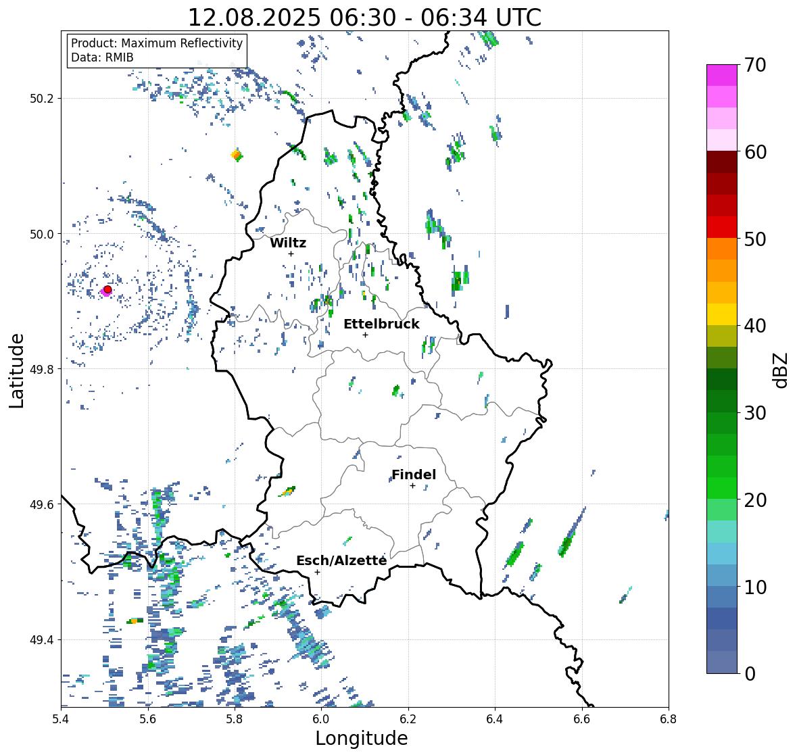Click the 50.2 latitude tick label
The height and width of the screenshot is (755, 797).
(42, 99)
